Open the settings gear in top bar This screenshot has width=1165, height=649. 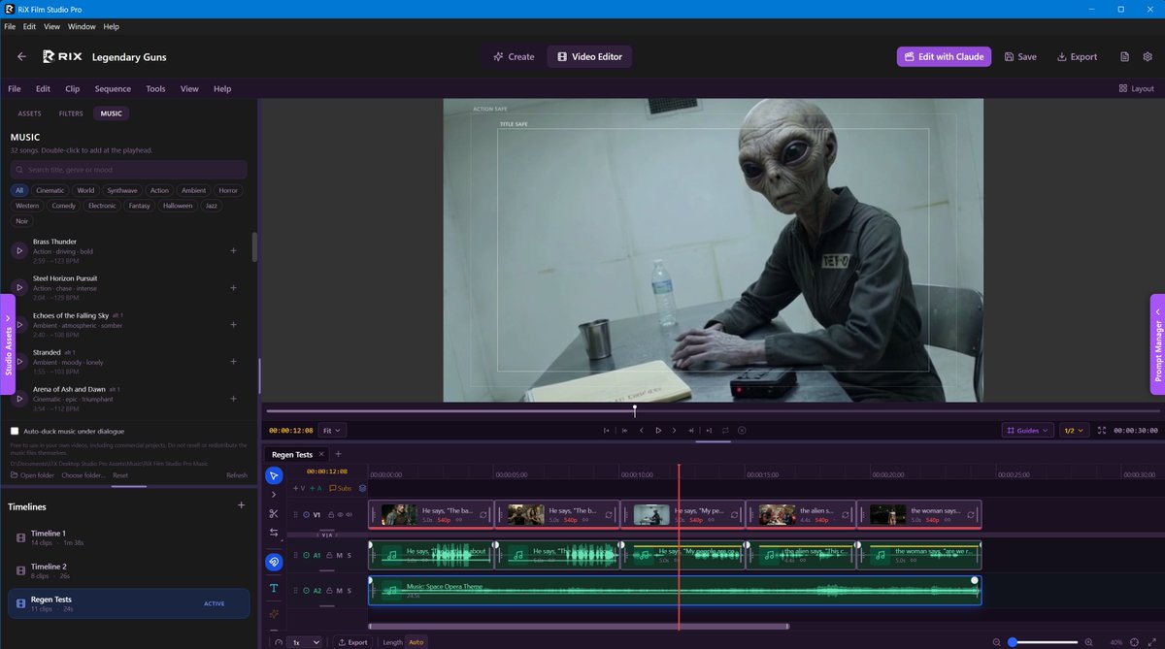click(1148, 56)
